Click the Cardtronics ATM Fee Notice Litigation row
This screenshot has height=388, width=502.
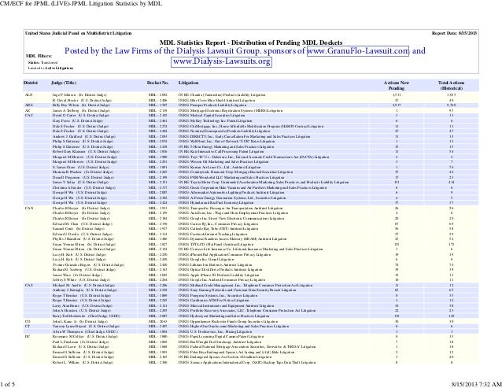[251, 301]
